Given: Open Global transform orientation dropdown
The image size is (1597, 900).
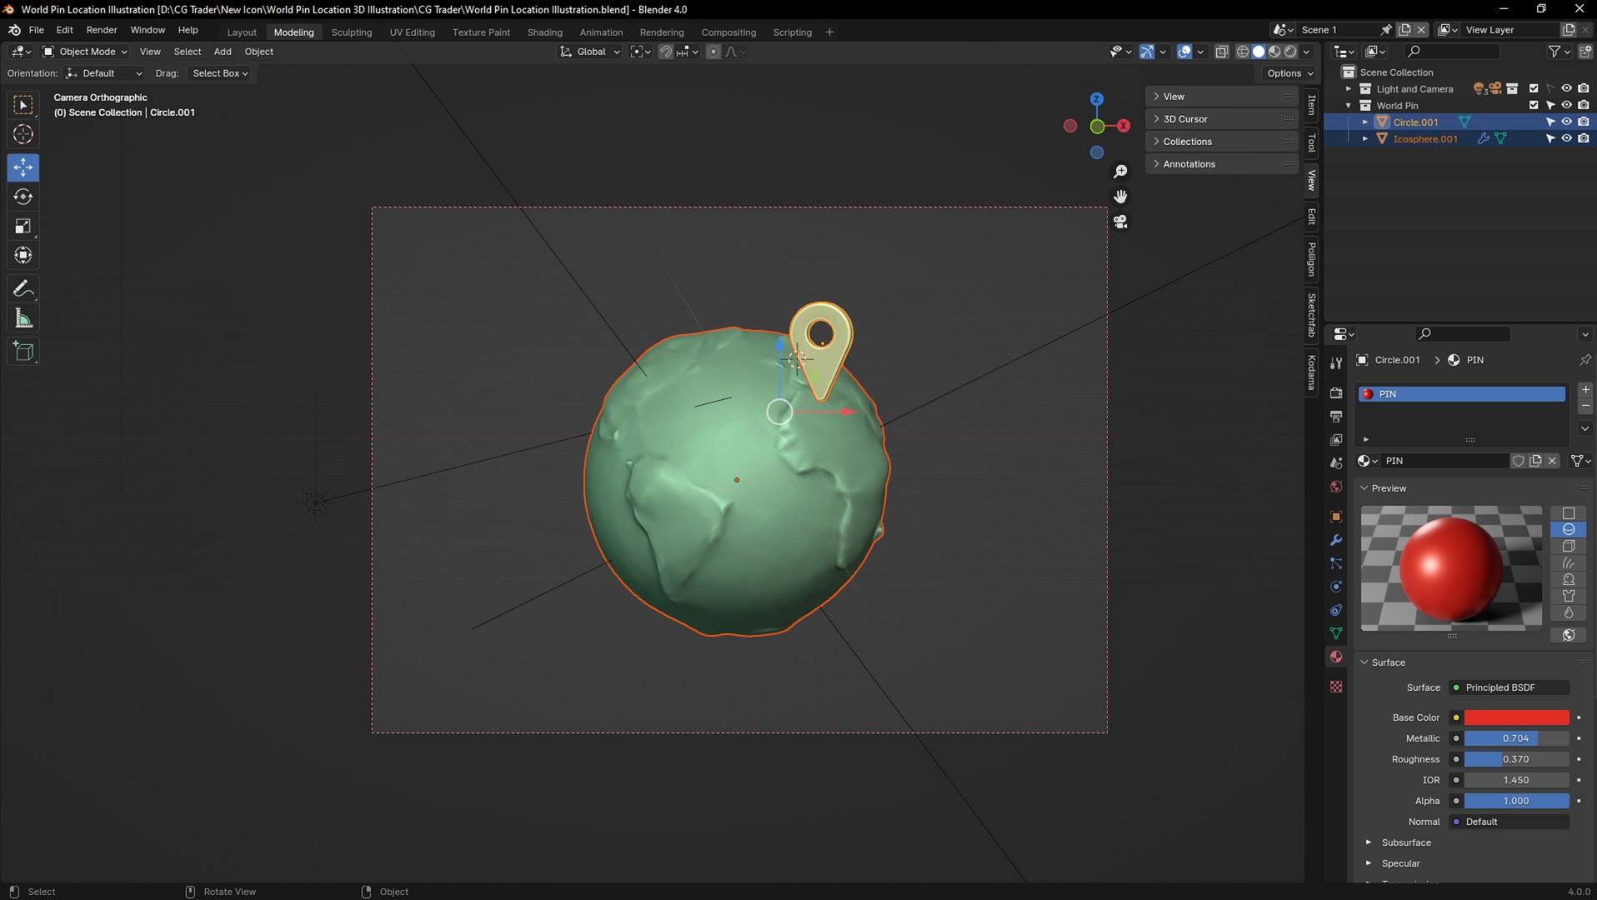Looking at the screenshot, I should 590,52.
